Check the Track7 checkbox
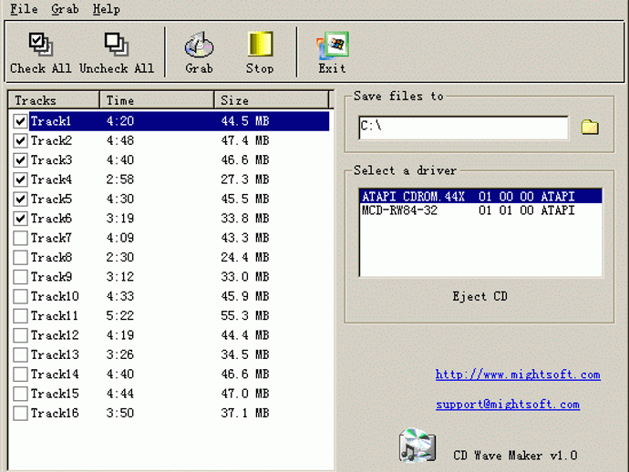This screenshot has height=472, width=629. pos(20,238)
